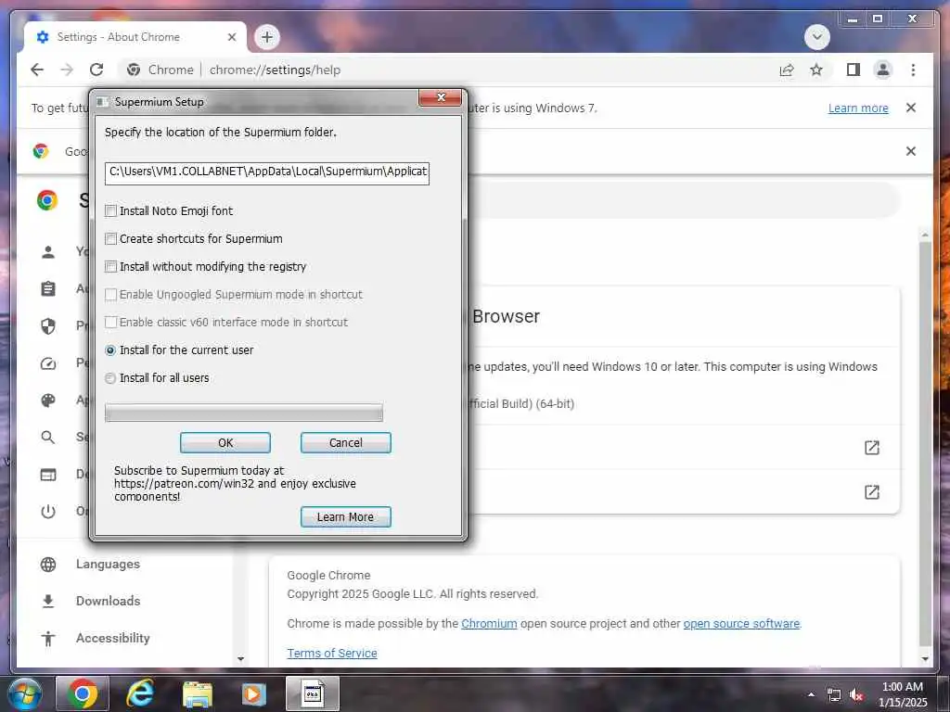
Task: Dismiss the Windows 7 update banner
Action: tap(911, 108)
